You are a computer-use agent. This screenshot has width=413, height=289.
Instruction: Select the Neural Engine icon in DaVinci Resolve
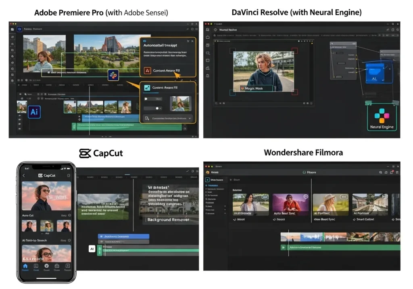click(x=382, y=116)
